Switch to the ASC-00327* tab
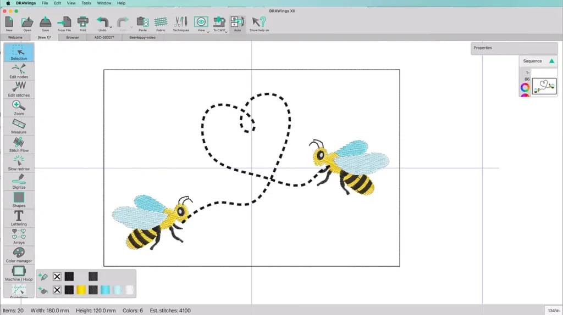This screenshot has height=315, width=563. coord(104,38)
